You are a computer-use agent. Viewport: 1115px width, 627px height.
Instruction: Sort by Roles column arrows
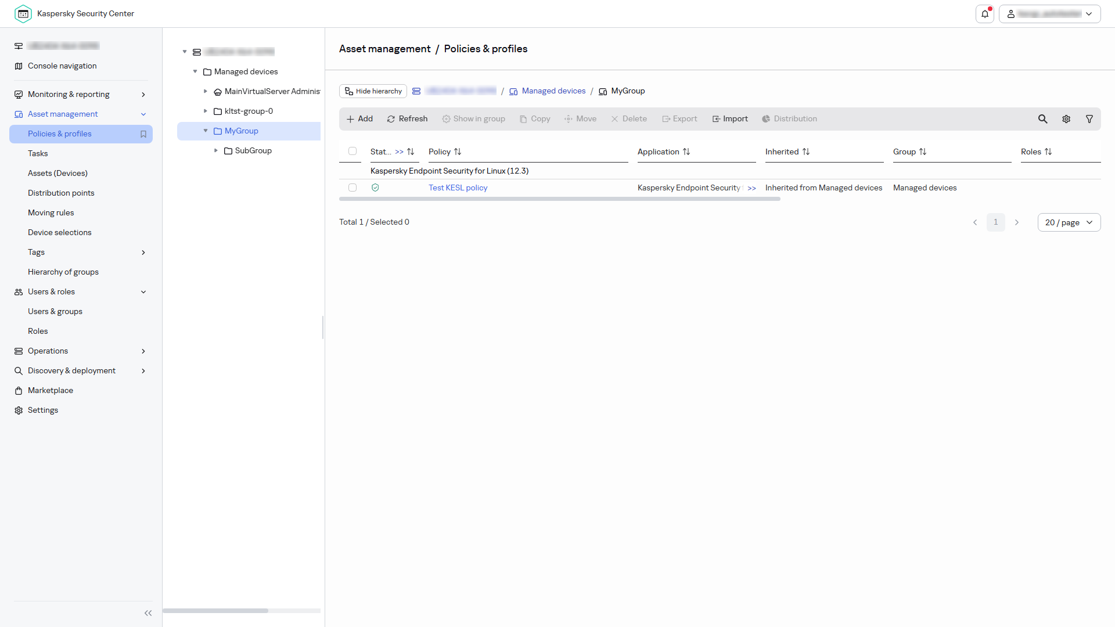[x=1048, y=152]
